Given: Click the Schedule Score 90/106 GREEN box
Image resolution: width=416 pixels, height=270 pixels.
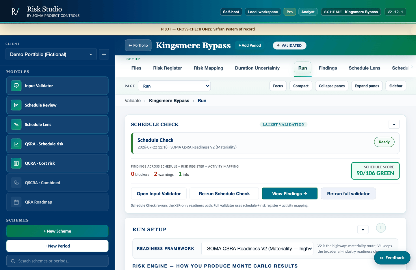Looking at the screenshot, I should click(x=375, y=171).
